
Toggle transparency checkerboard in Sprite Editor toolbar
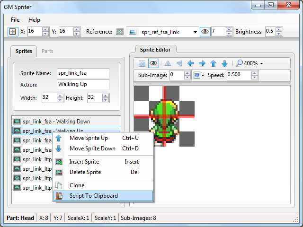[142, 63]
